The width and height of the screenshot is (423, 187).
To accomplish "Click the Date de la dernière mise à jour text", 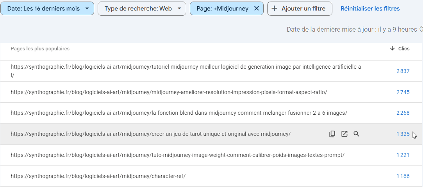I will (352, 29).
